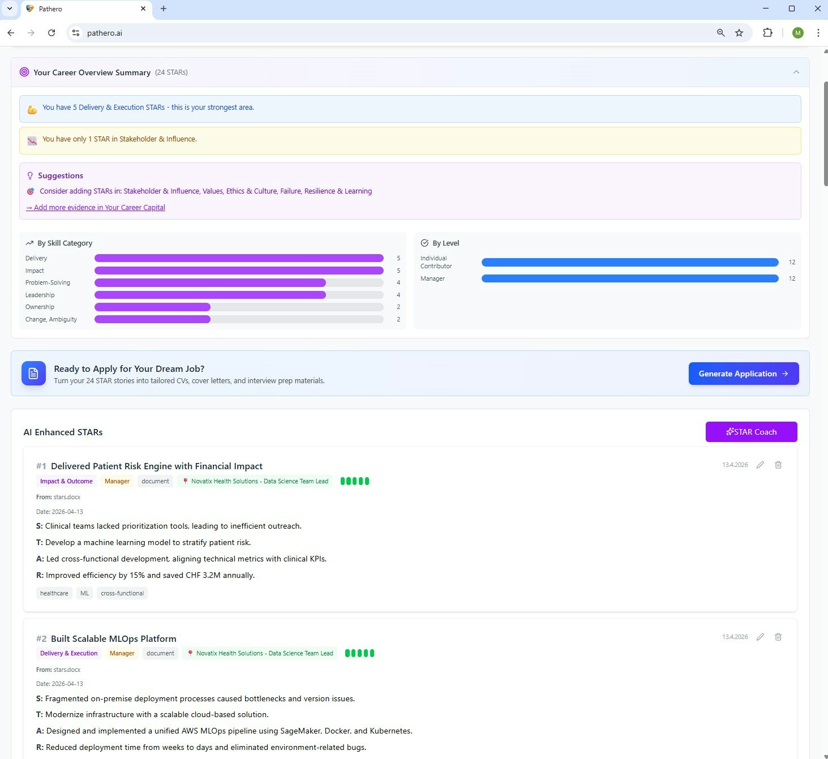Click the Manager tag on STAR #1
The image size is (828, 759).
coord(117,481)
